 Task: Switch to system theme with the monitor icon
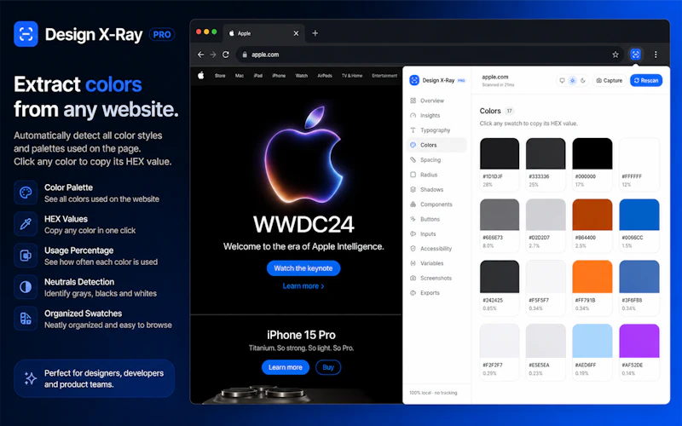(562, 80)
